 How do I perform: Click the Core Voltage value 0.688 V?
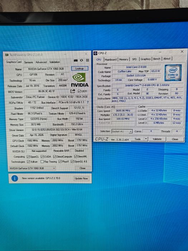pyautogui.click(x=152, y=79)
